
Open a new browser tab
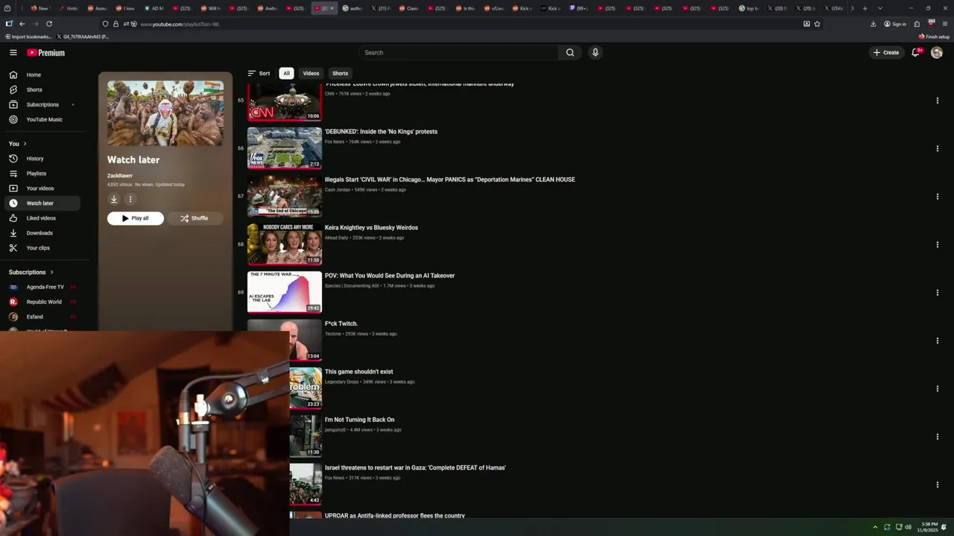pos(865,8)
